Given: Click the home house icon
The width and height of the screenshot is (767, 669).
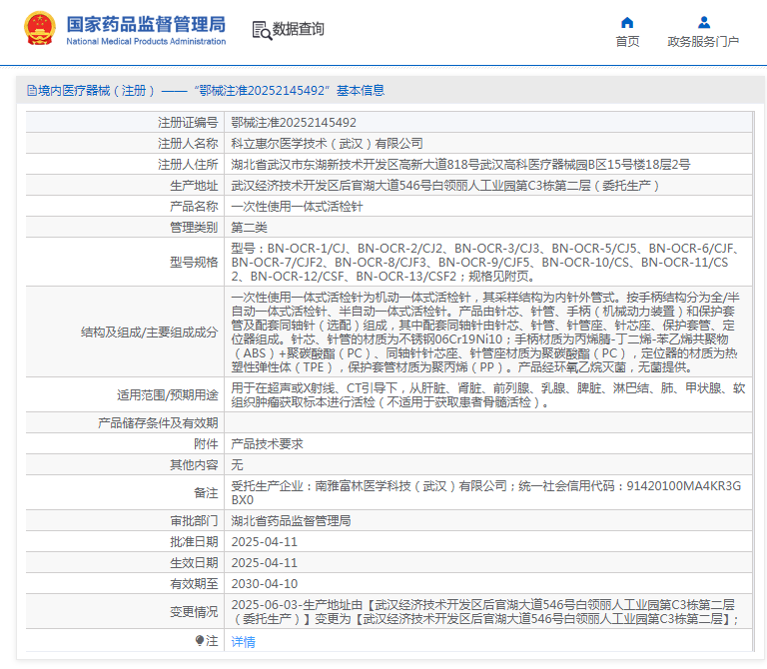Looking at the screenshot, I should [627, 22].
